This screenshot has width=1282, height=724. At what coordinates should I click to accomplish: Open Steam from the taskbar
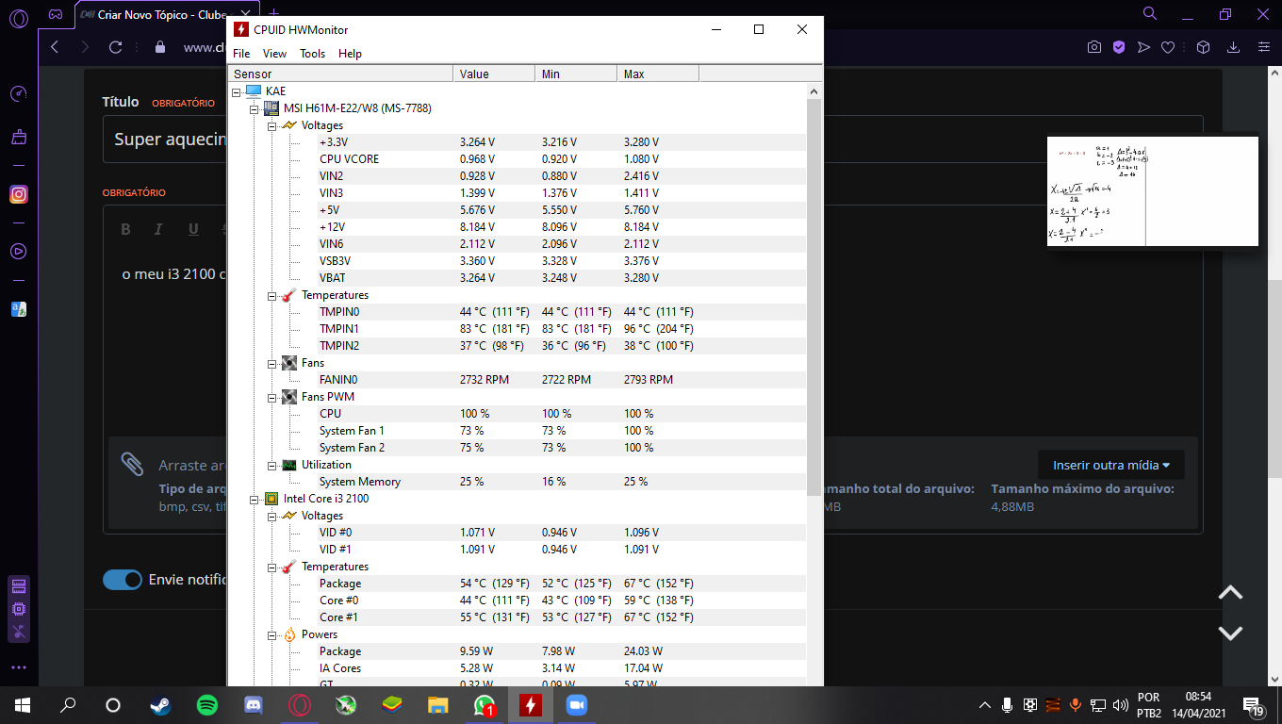click(x=160, y=704)
